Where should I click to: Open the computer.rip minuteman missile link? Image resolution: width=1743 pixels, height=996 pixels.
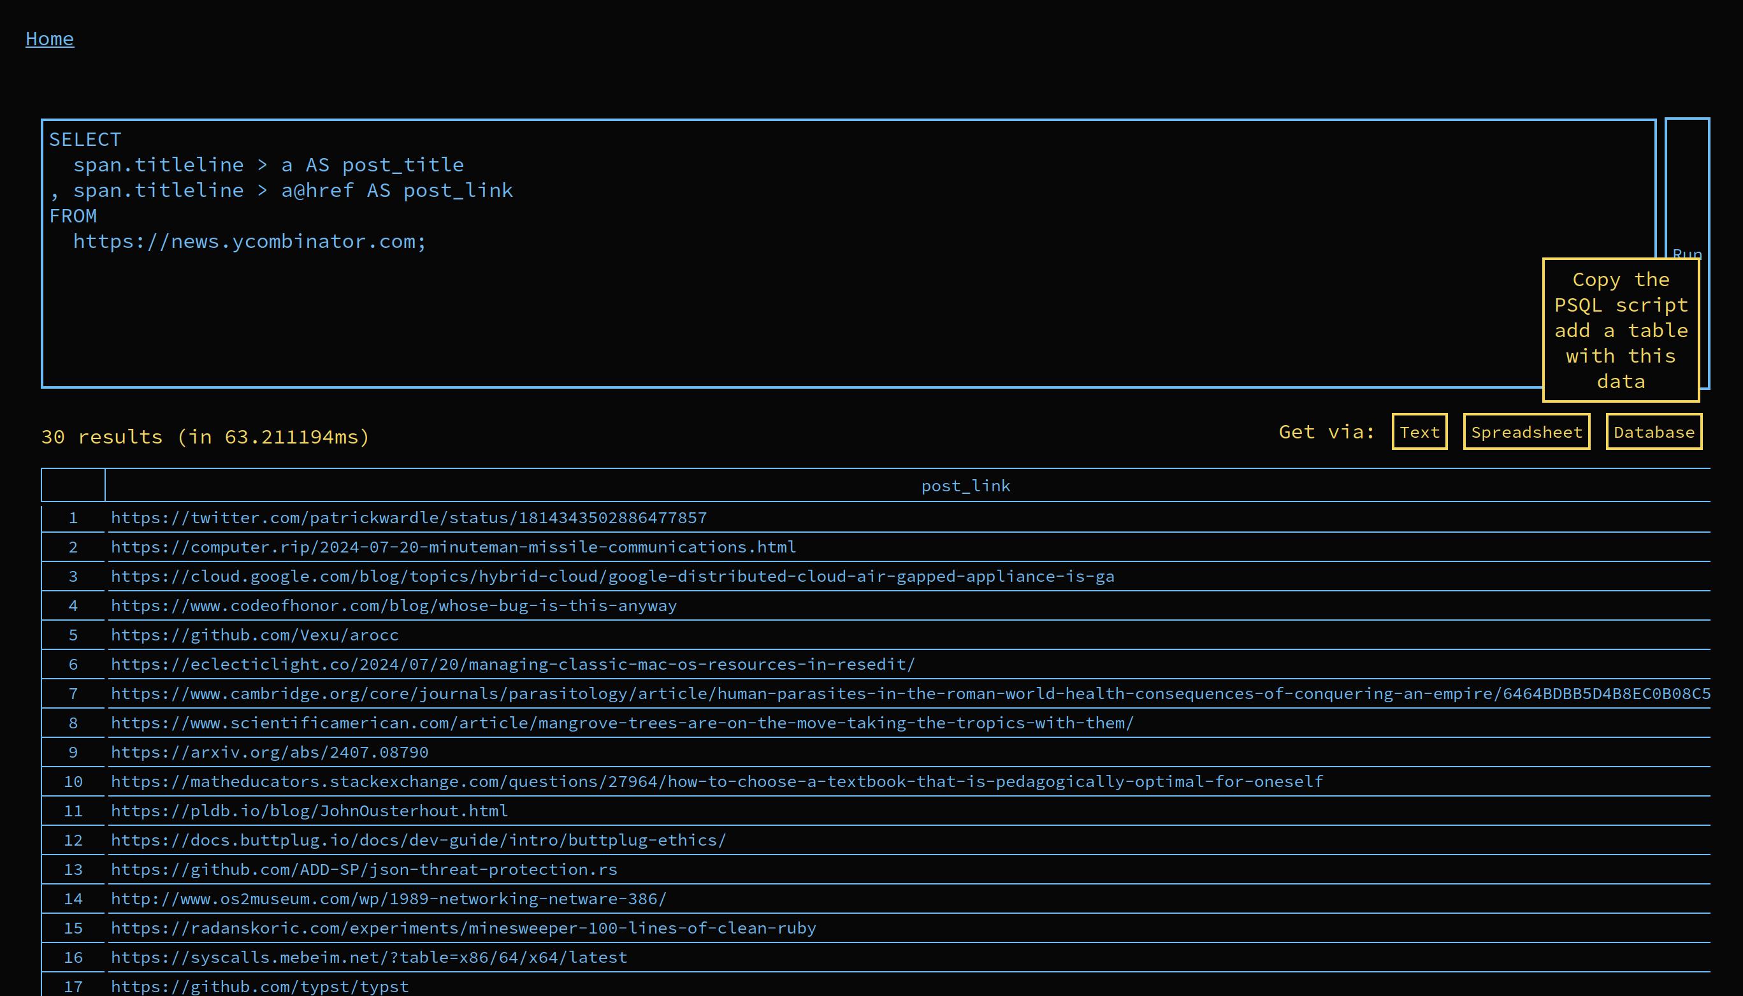(x=454, y=547)
